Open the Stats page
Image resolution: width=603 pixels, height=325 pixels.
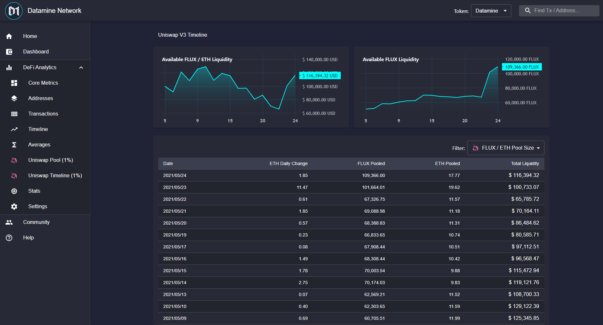[x=45, y=191]
